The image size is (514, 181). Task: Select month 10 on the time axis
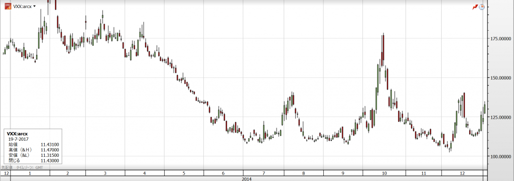point(384,173)
